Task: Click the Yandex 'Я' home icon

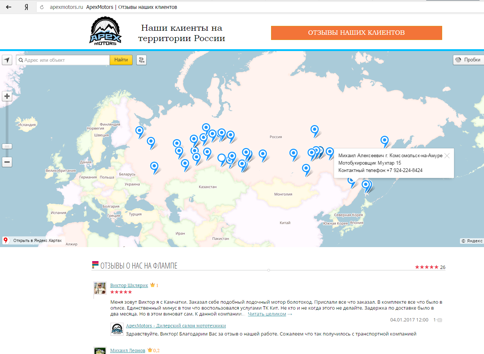Action: coord(26,7)
